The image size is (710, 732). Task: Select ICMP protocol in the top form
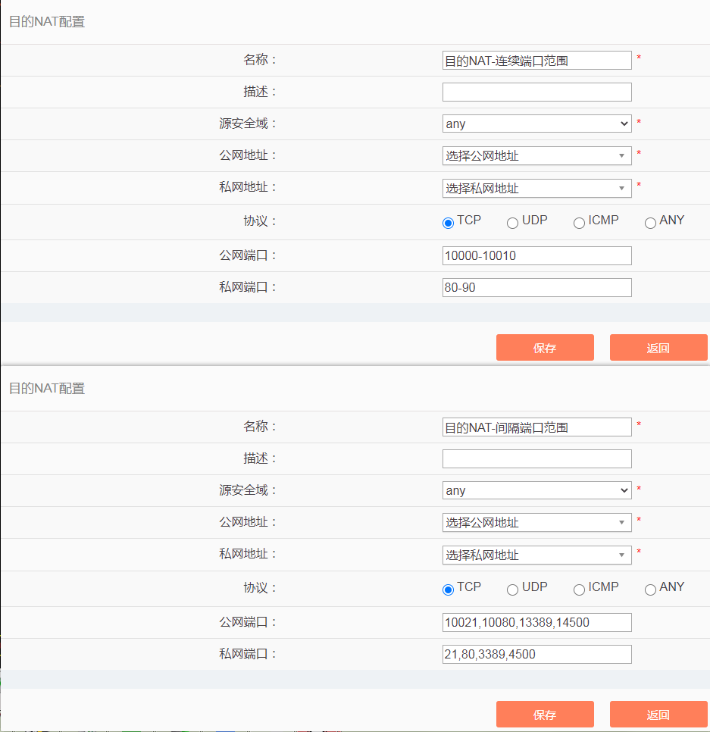[x=579, y=223]
